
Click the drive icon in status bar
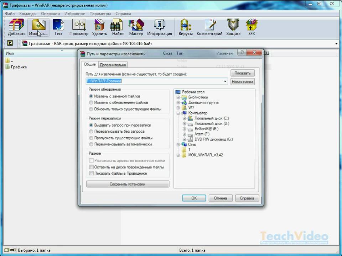pyautogui.click(x=6, y=250)
